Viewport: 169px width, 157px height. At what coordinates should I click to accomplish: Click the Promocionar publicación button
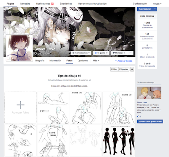click(150, 121)
